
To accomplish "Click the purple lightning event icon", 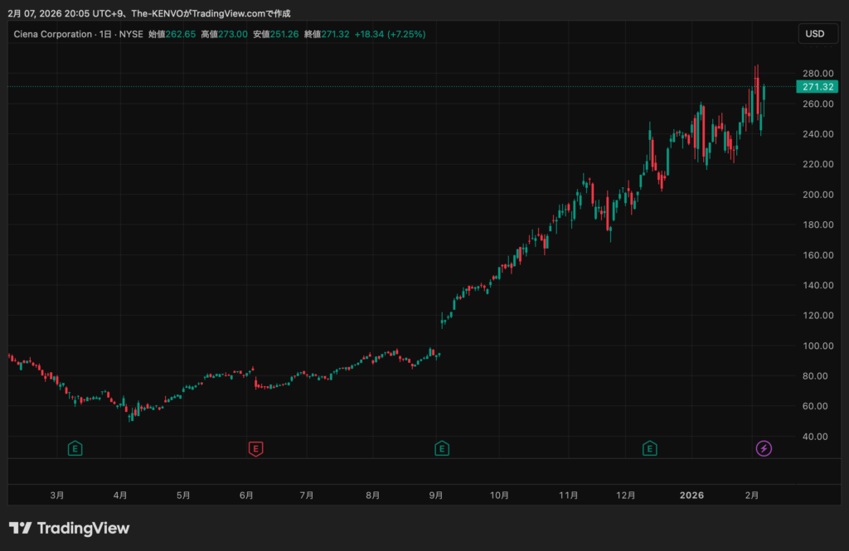I will point(764,448).
